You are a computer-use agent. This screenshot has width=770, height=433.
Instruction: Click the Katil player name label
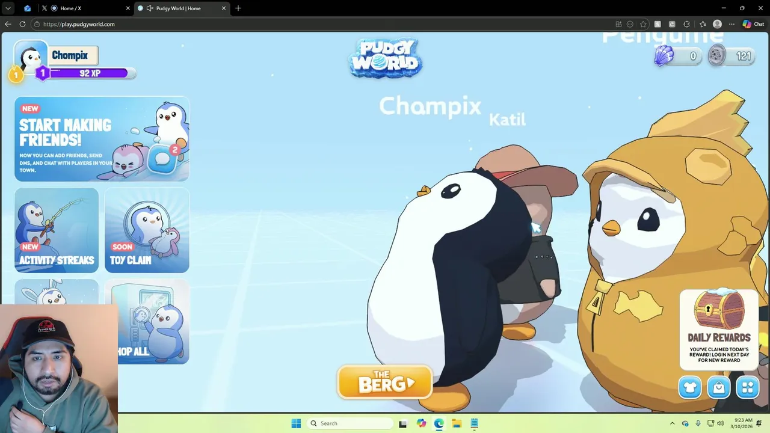507,119
